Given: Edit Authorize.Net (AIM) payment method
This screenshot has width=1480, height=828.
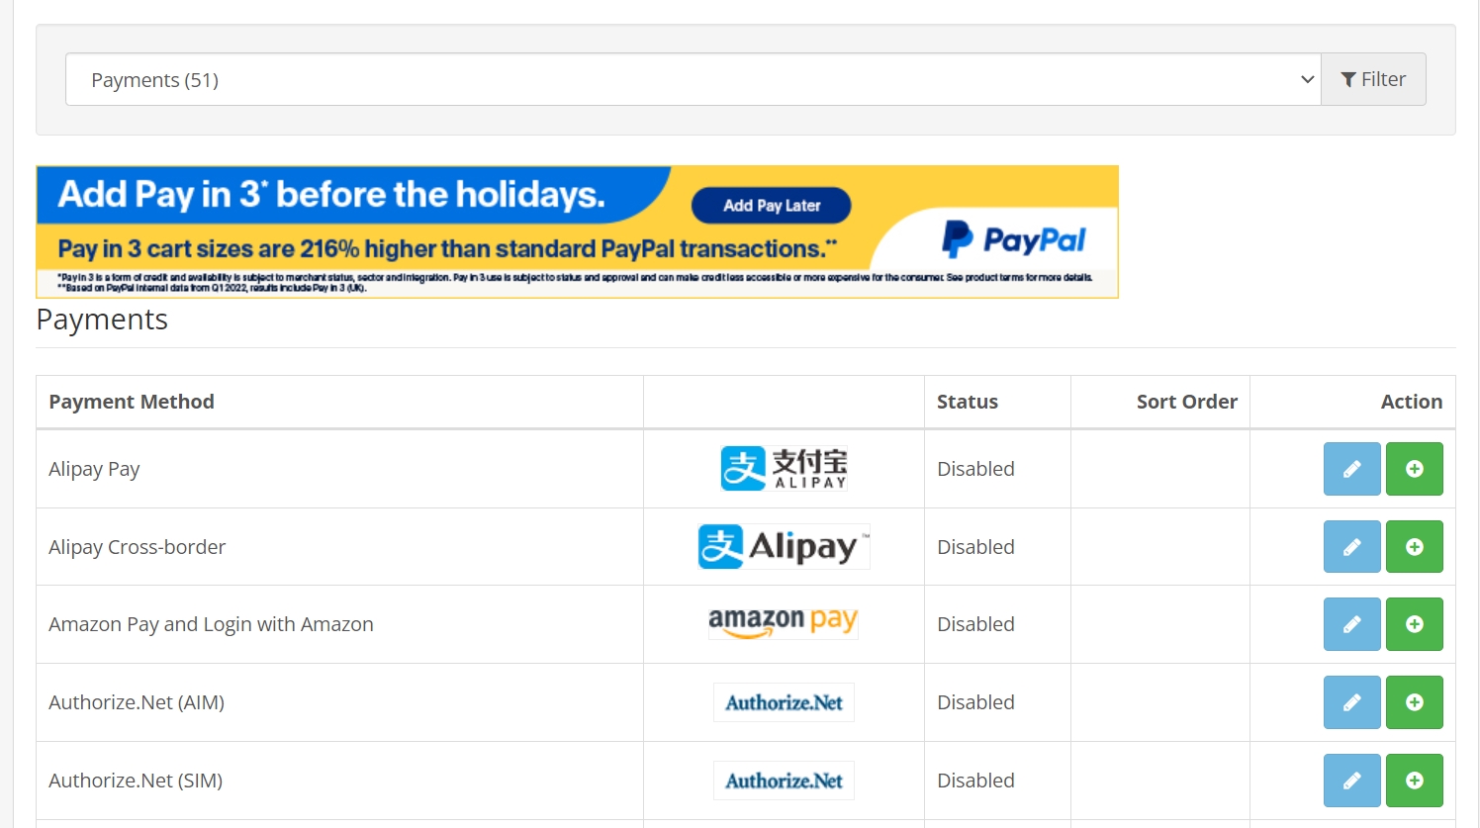Looking at the screenshot, I should [x=1351, y=702].
